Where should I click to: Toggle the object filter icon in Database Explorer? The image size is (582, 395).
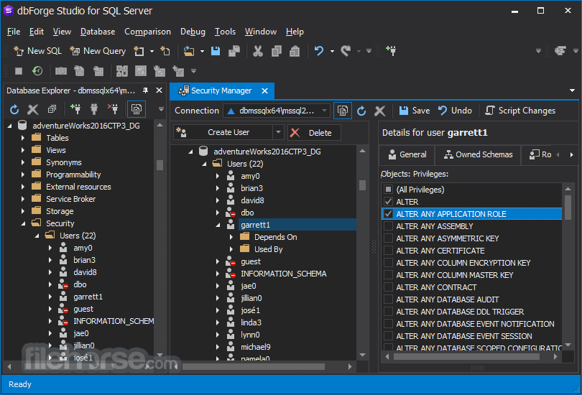(137, 109)
